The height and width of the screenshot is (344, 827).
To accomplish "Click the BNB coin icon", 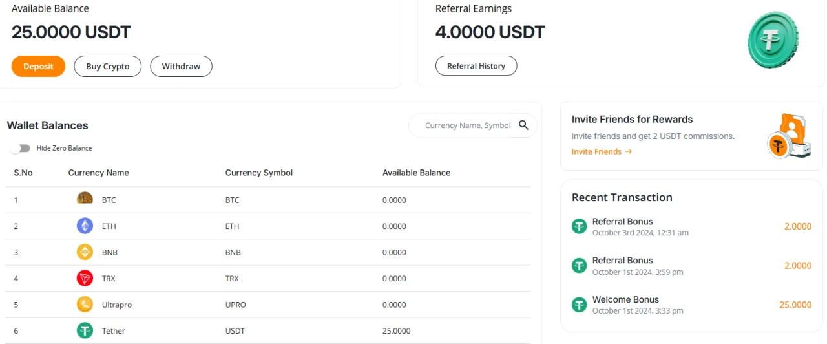I will (x=85, y=252).
